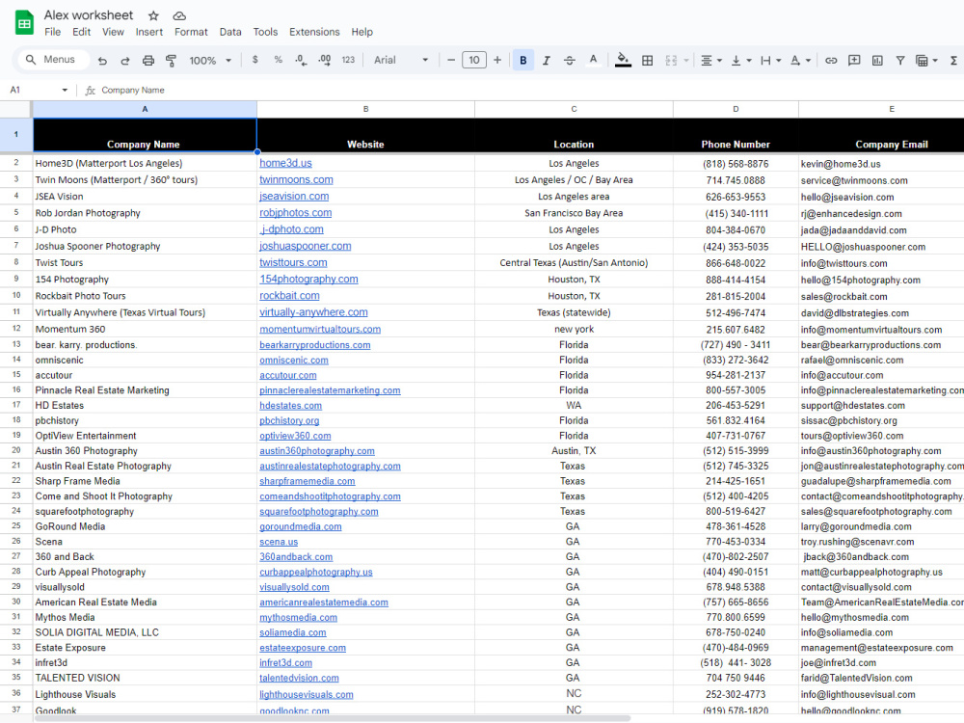Apply percent format icon

(x=278, y=60)
